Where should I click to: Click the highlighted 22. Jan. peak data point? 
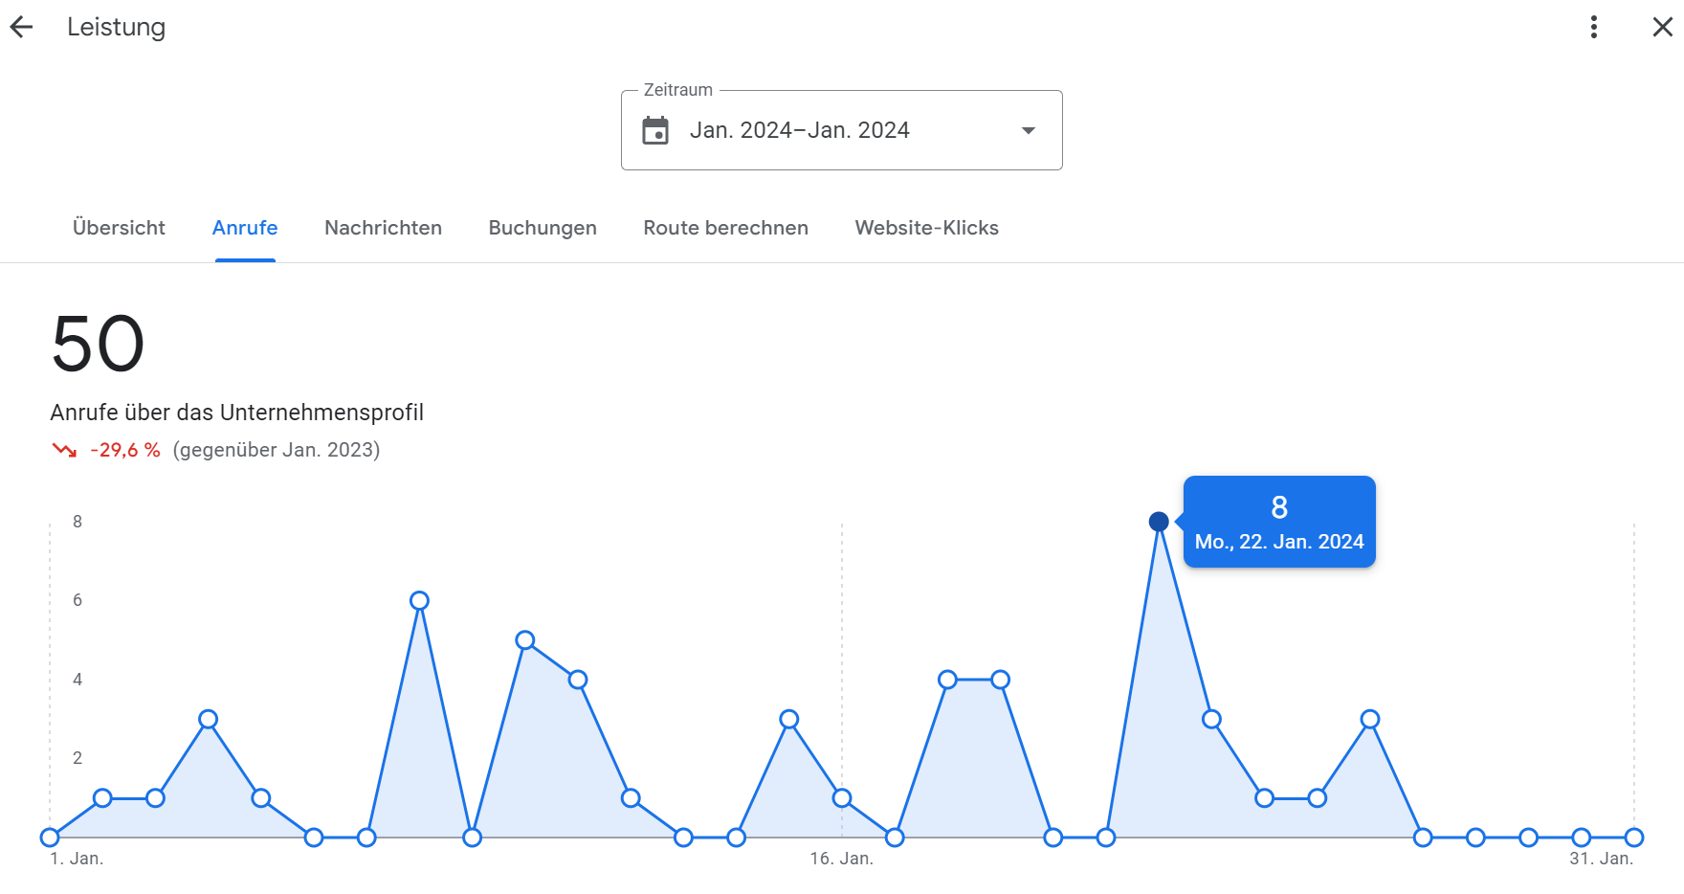click(x=1159, y=522)
